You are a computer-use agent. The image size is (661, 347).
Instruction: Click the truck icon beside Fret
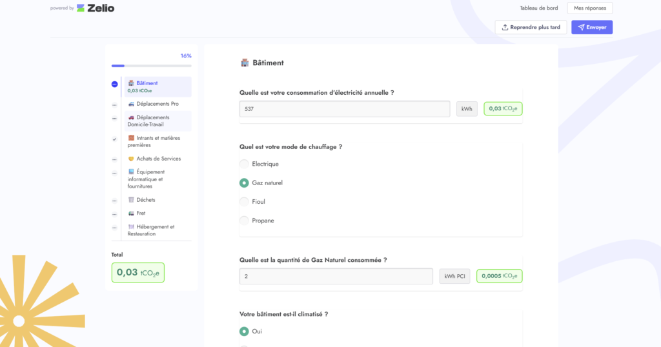131,213
